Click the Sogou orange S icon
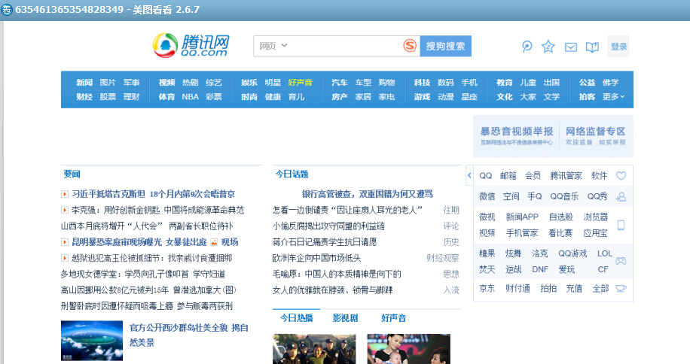The height and width of the screenshot is (364, 690). coord(410,46)
